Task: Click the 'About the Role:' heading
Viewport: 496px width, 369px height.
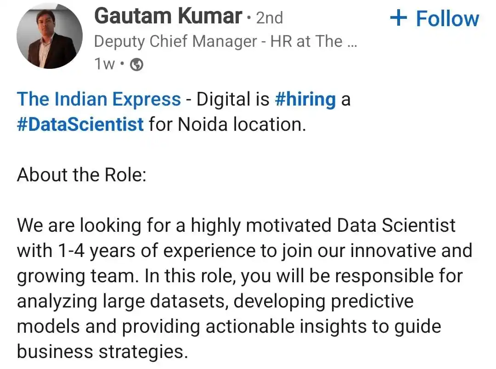Action: coord(82,175)
